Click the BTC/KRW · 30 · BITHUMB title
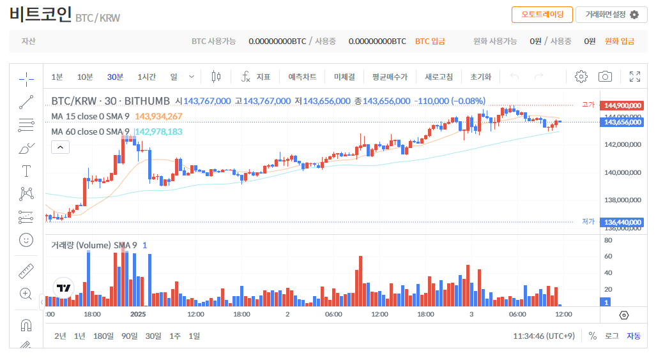This screenshot has height=358, width=656. [111, 101]
